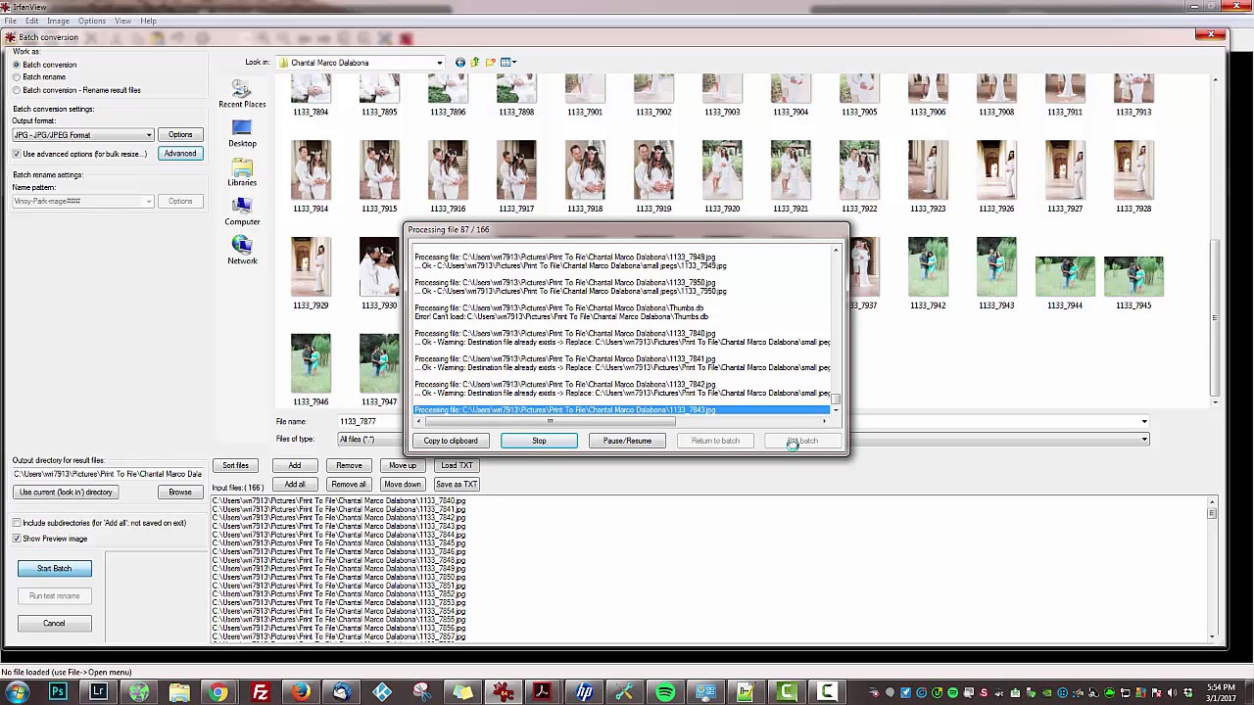Open Sticky Notes taskbar icon
1254x705 pixels.
pos(462,693)
